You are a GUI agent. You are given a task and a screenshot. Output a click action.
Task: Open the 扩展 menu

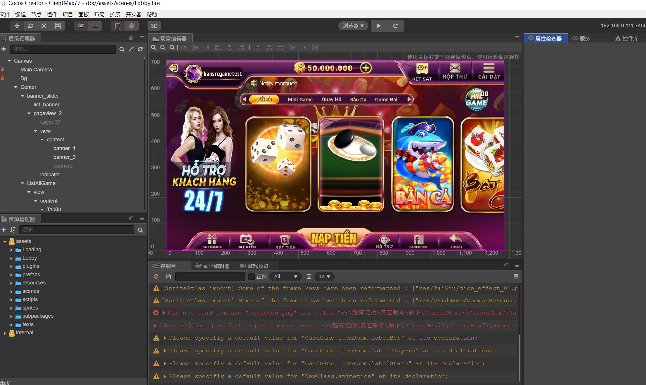(115, 15)
